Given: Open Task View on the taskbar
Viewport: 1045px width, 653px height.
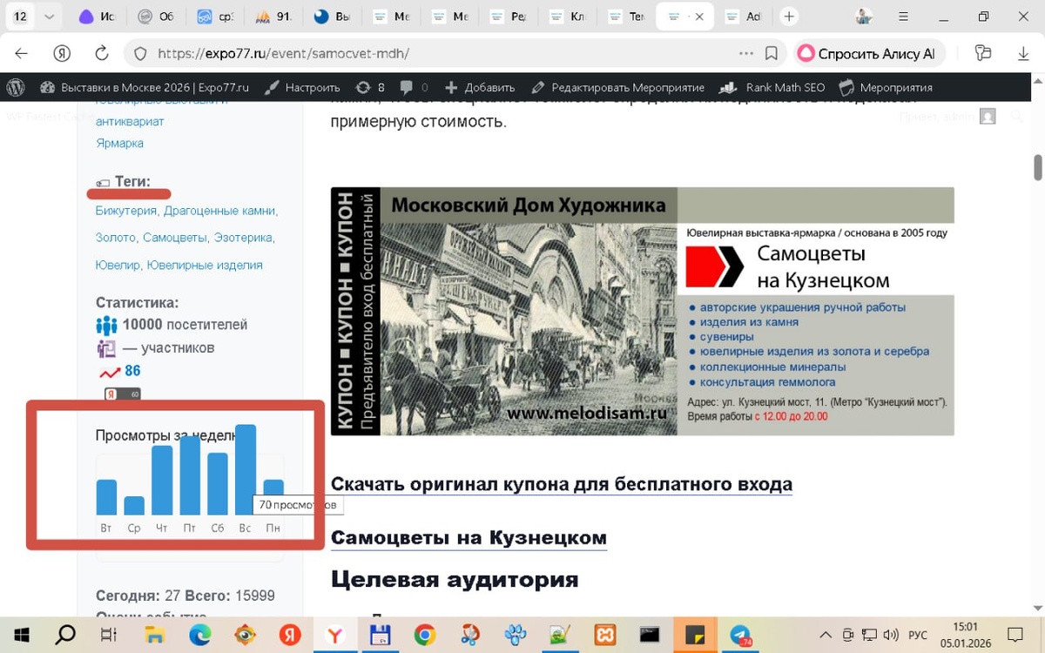Looking at the screenshot, I should tap(109, 635).
